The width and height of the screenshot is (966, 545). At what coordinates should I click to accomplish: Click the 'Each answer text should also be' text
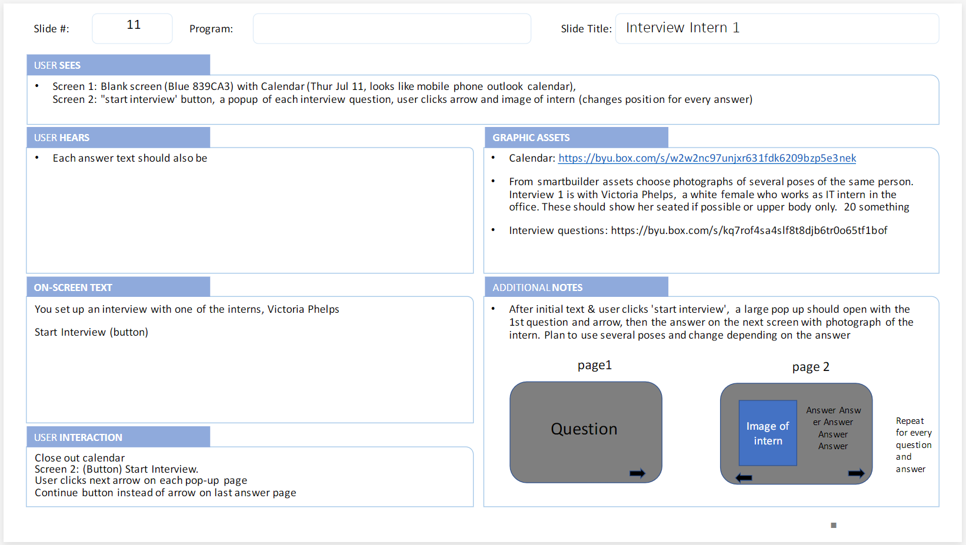pyautogui.click(x=129, y=158)
